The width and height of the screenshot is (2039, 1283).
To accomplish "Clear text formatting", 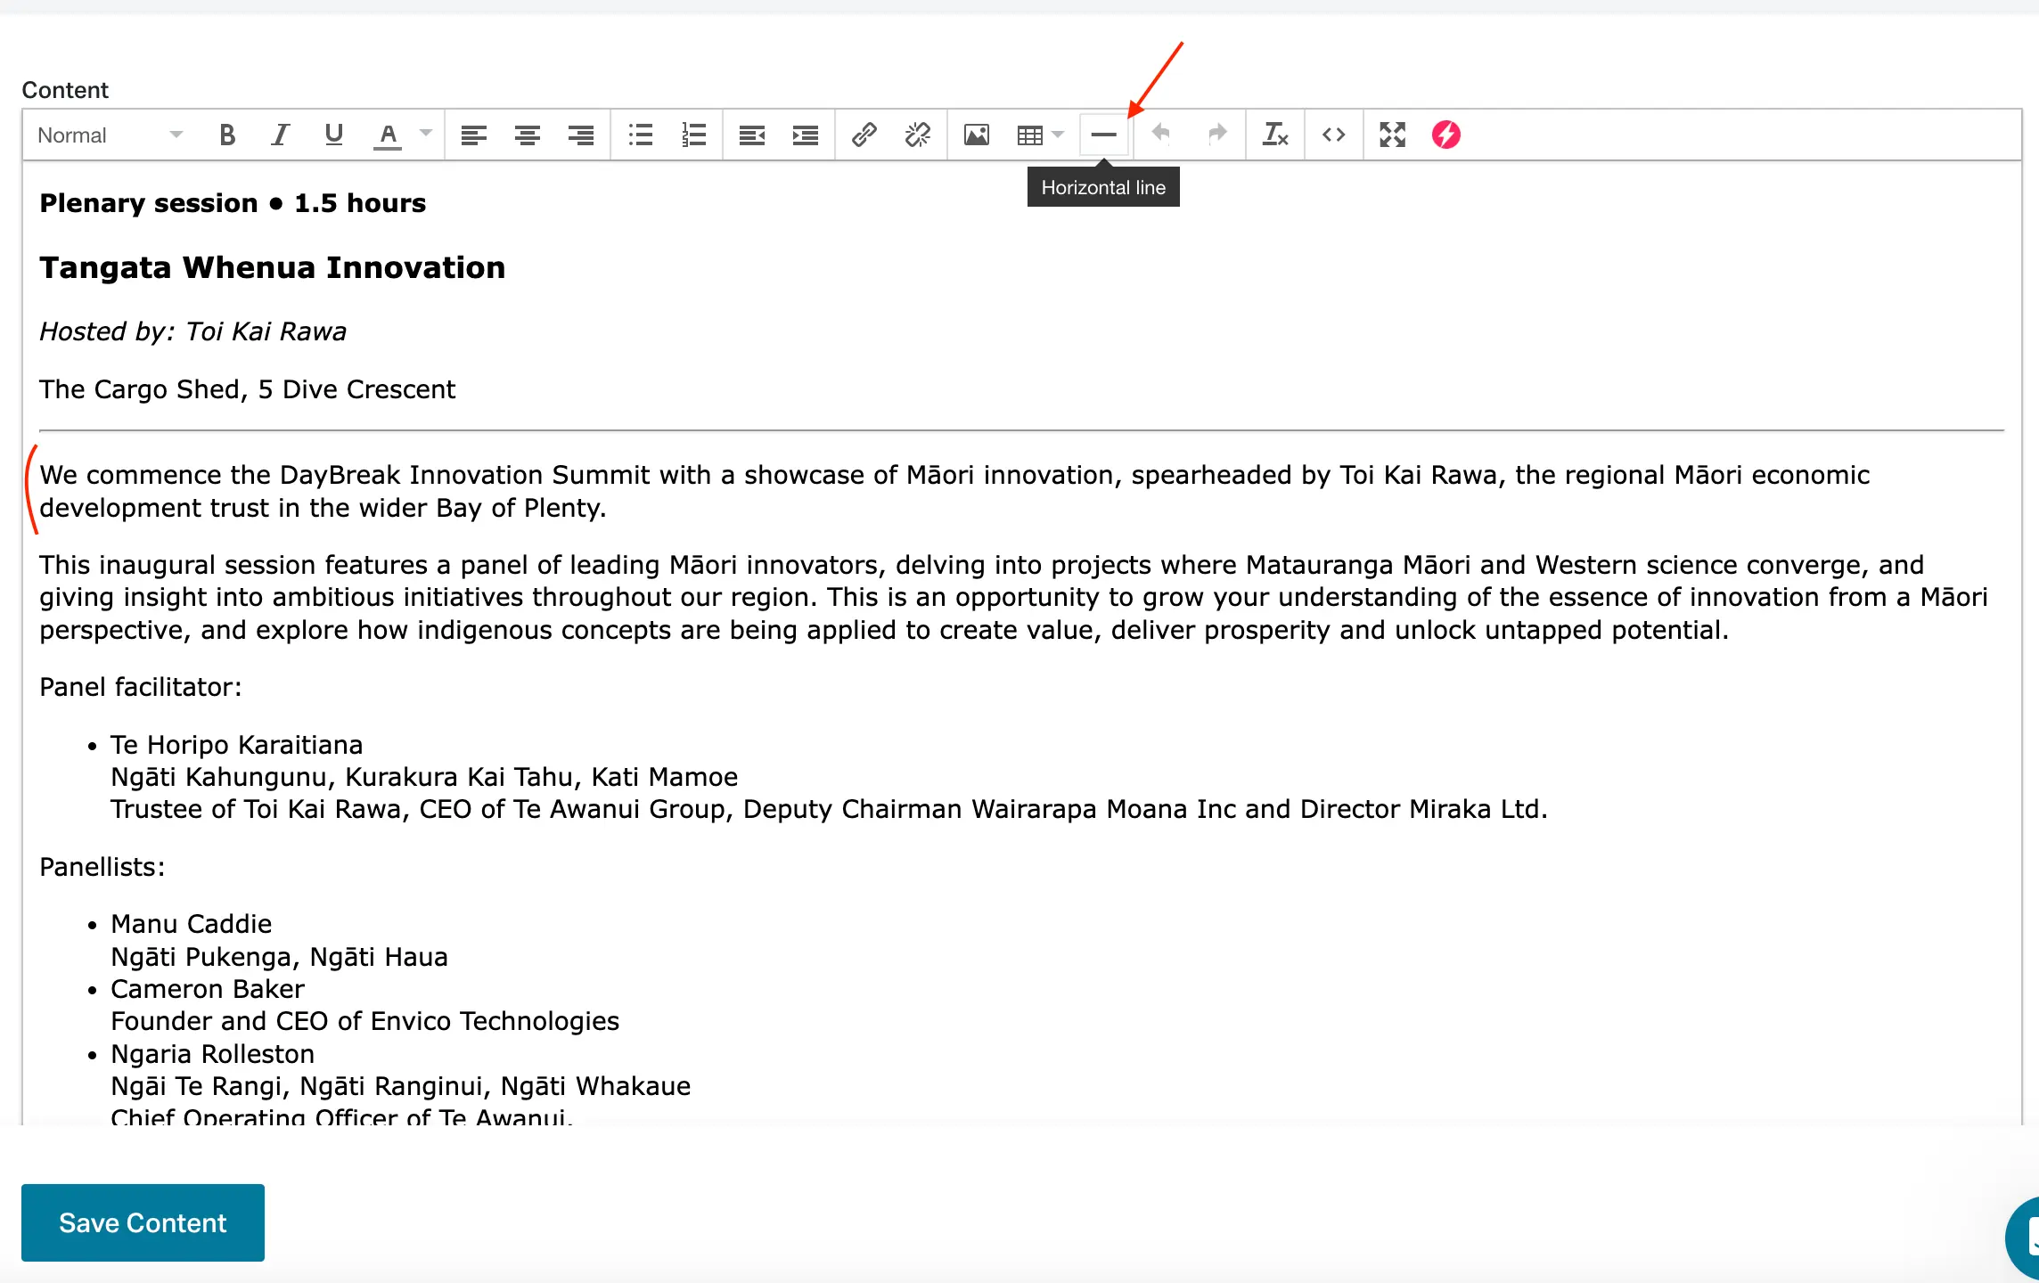I will 1275,135.
